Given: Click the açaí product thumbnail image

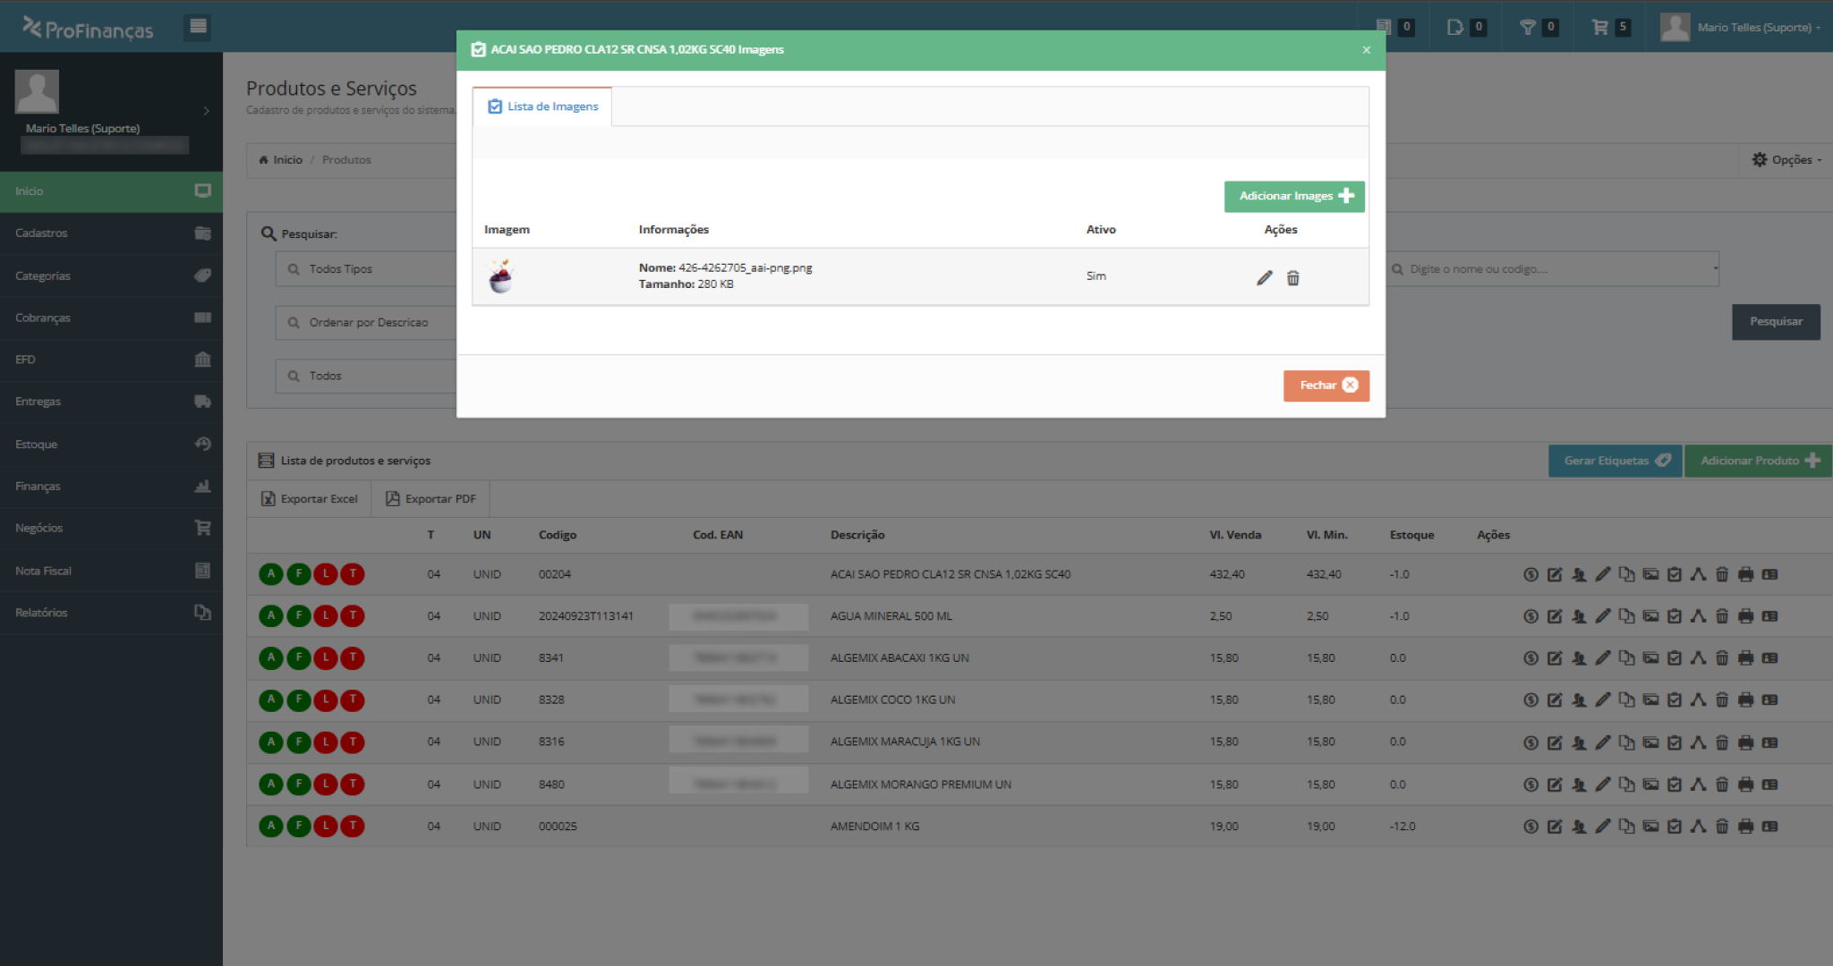Looking at the screenshot, I should pos(501,276).
